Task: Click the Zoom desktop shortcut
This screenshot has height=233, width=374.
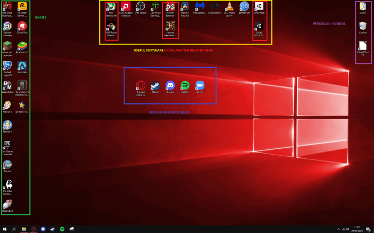Action: click(x=200, y=87)
